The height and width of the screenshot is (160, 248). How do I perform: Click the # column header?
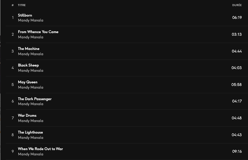(13, 5)
